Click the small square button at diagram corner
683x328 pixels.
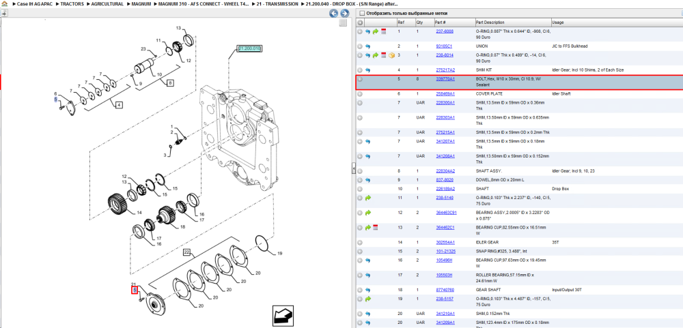[343, 23]
